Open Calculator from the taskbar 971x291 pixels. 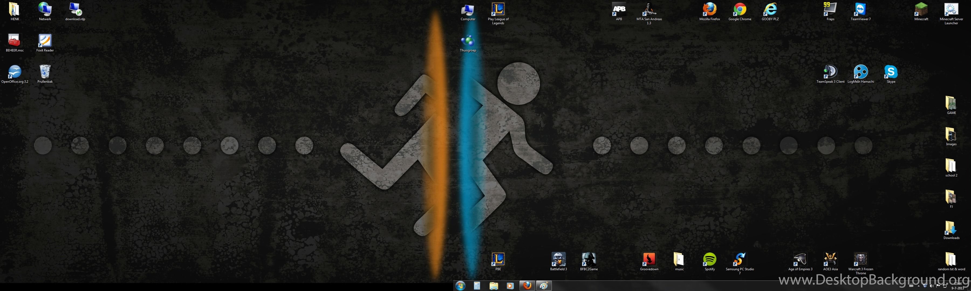(477, 286)
